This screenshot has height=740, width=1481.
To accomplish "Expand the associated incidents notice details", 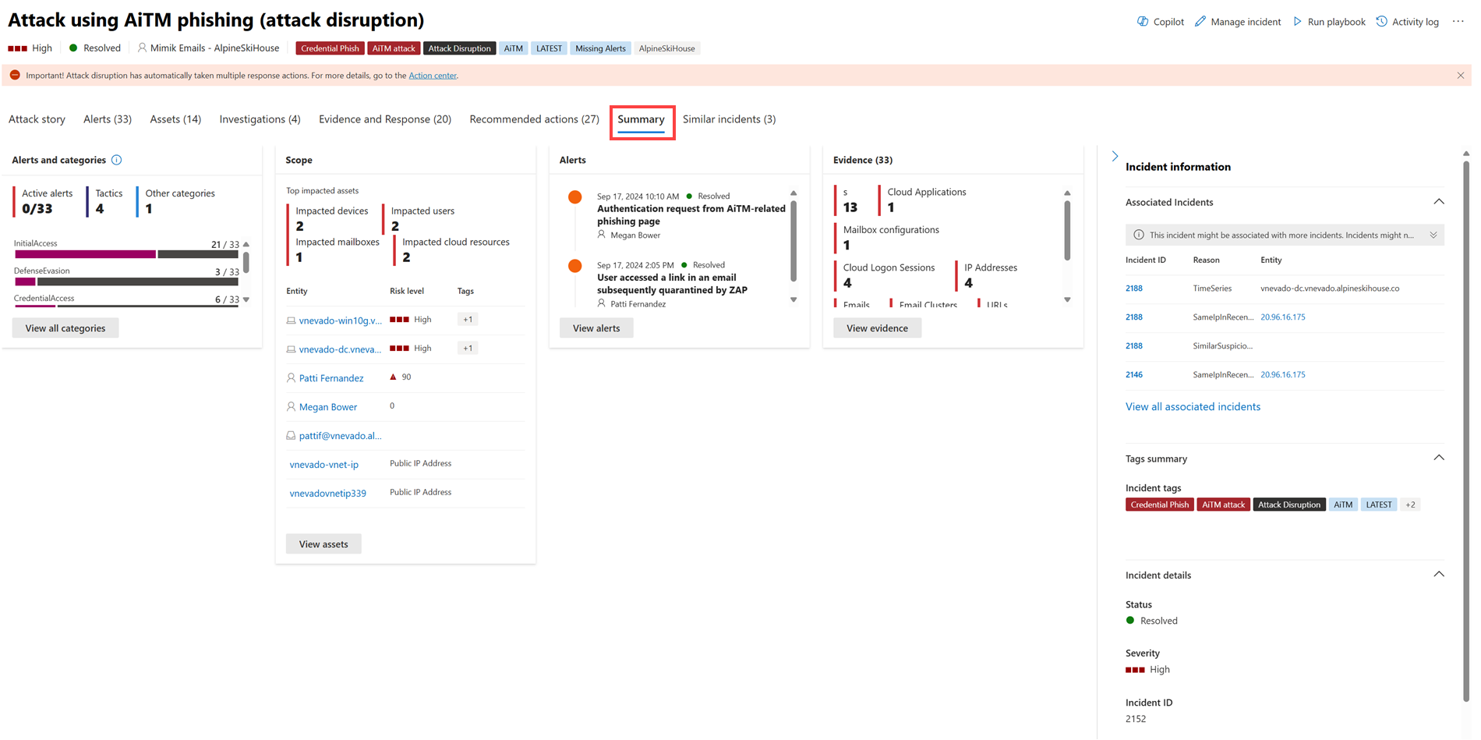I will coord(1433,235).
